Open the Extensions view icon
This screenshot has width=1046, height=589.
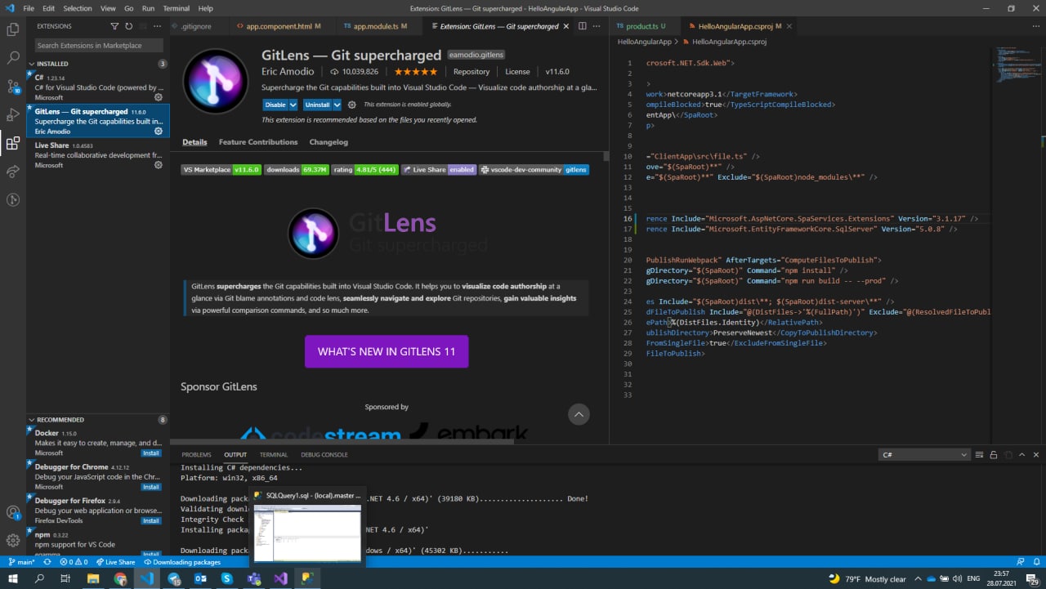13,144
